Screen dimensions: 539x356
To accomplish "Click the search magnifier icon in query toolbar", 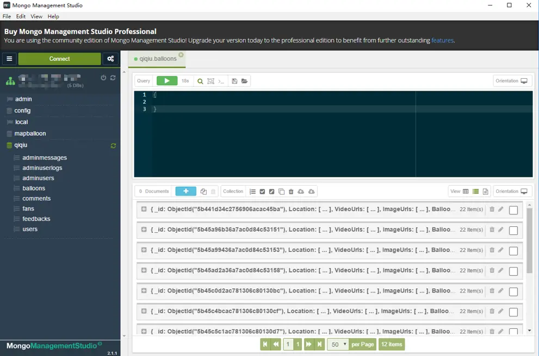I will [x=200, y=81].
